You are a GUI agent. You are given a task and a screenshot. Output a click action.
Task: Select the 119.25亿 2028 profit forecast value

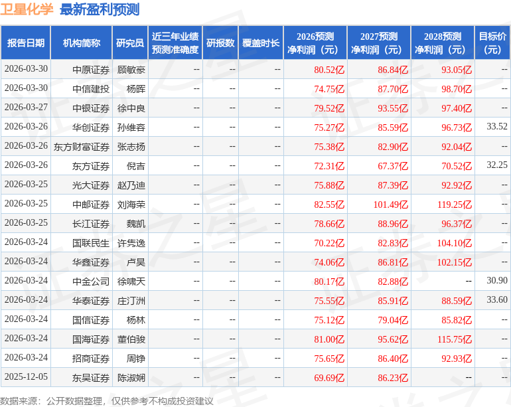point(454,204)
